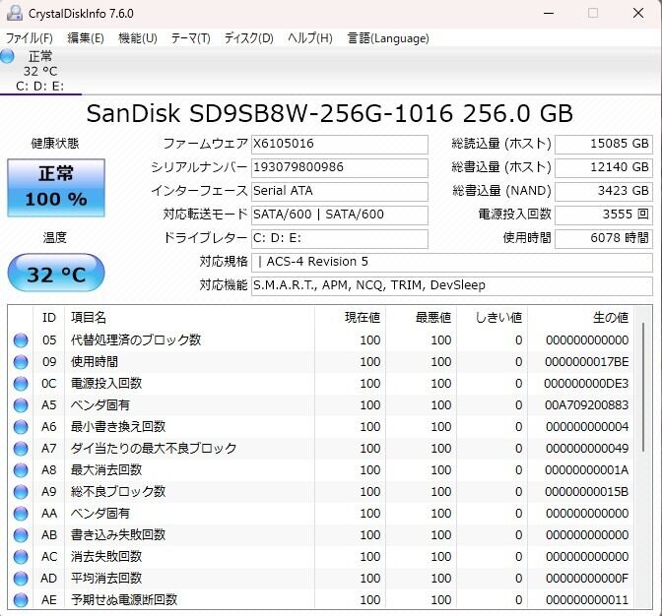The image size is (662, 616).
Task: Click the 現在値 column header
Action: pyautogui.click(x=350, y=318)
